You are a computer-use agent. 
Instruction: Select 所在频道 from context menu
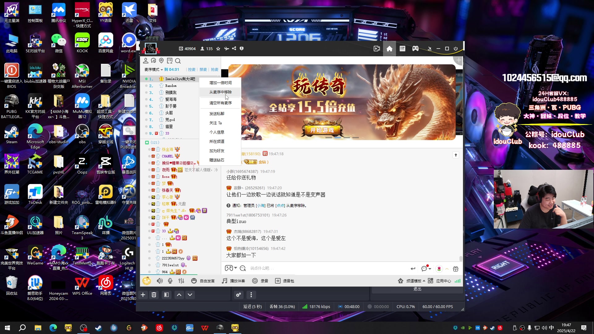[220, 141]
